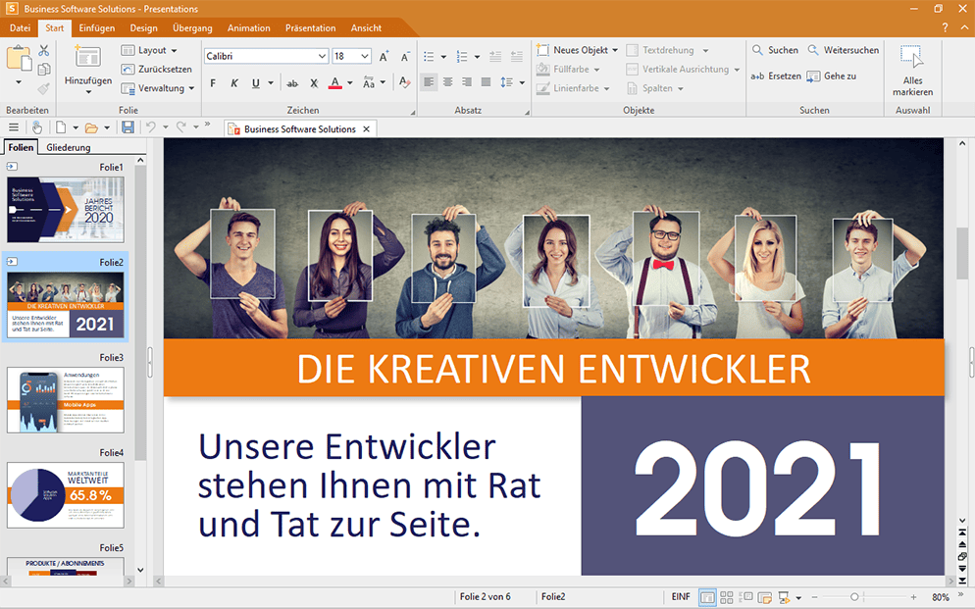Viewport: 975px width, 609px height.
Task: Increase font size with the A+ icon
Action: [x=384, y=57]
